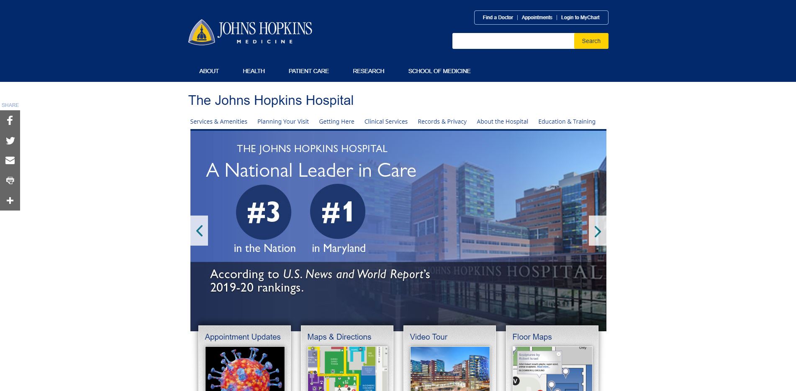Click the National Leader in Care banner
796x391 pixels.
[x=398, y=231]
